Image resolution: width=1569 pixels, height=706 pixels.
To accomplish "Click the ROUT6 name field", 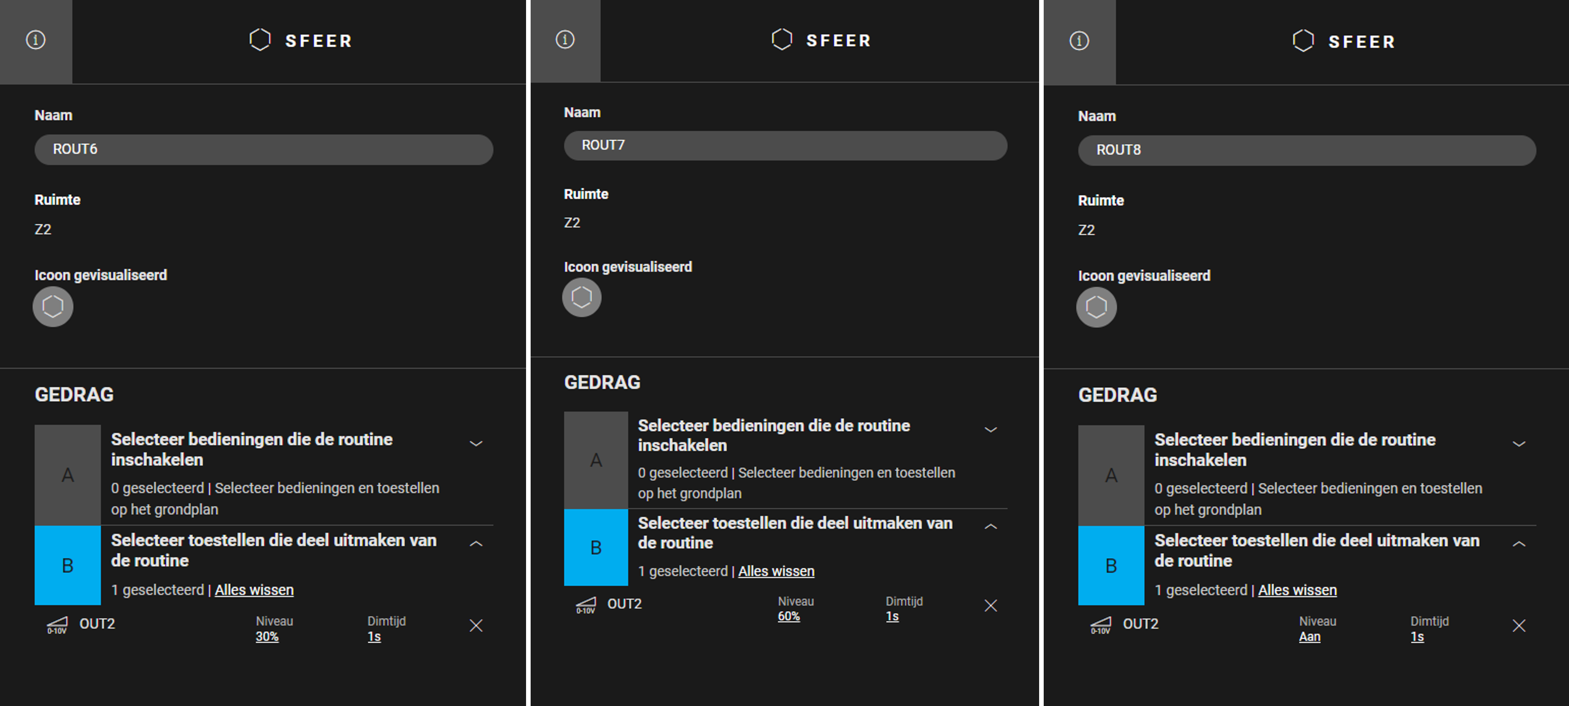I will 264,149.
